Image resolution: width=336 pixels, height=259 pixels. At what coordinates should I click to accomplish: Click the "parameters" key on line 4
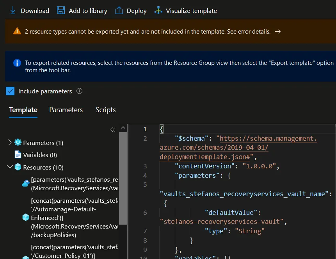click(x=197, y=175)
